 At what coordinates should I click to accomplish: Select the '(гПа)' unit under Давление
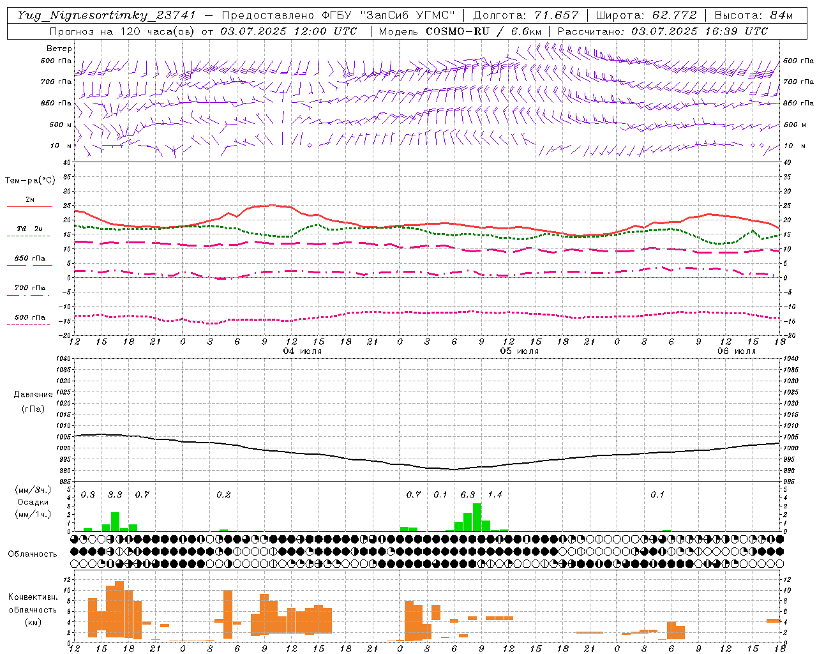[x=33, y=409]
